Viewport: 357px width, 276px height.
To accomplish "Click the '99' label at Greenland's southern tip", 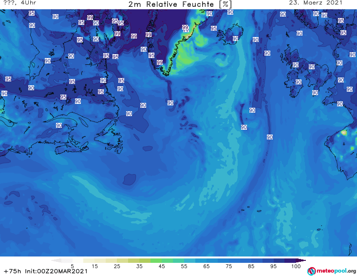I will 160,62.
